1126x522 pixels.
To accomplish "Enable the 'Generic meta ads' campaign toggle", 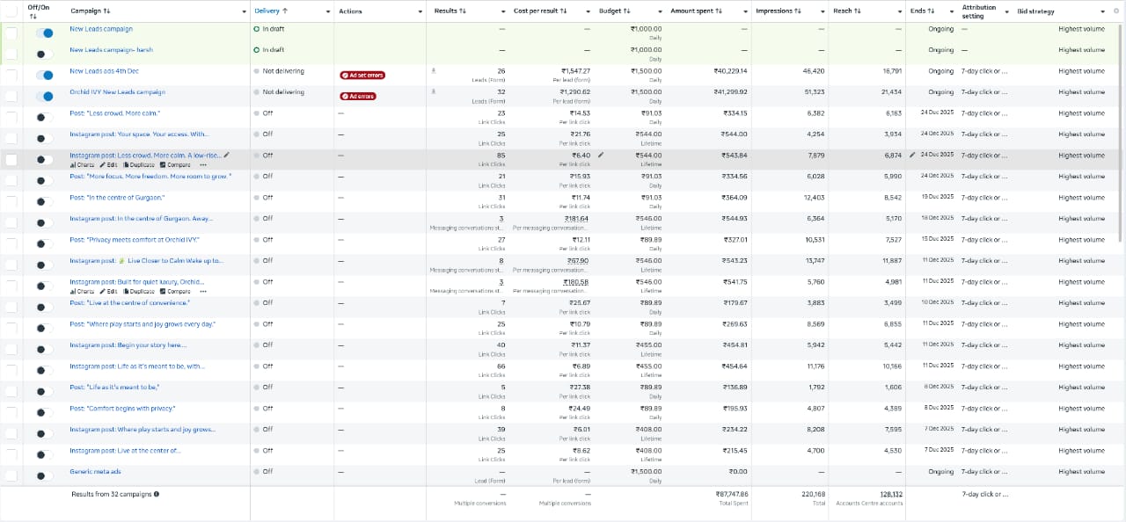I will point(44,475).
